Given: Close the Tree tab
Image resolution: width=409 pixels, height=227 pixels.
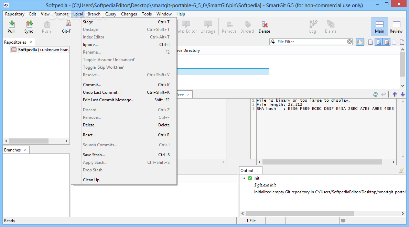Looking at the screenshot, I should (188, 95).
